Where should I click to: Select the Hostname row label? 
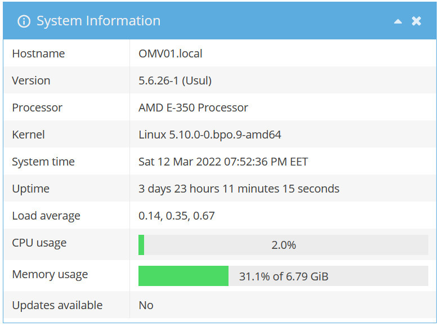(38, 53)
